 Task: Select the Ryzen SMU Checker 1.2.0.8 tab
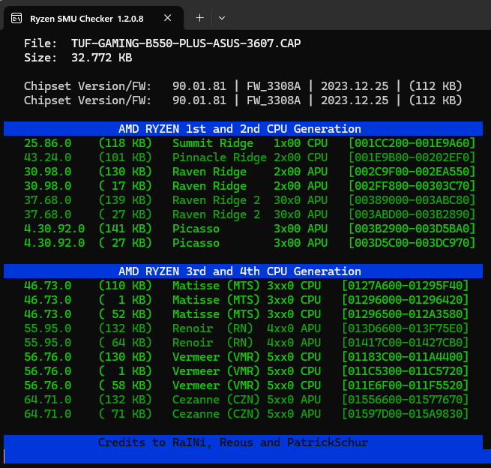tap(93, 19)
